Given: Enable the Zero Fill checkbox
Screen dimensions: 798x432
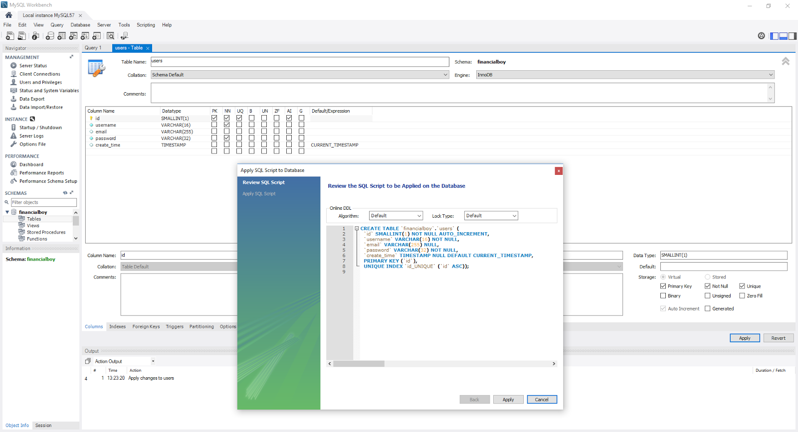Looking at the screenshot, I should click(742, 295).
